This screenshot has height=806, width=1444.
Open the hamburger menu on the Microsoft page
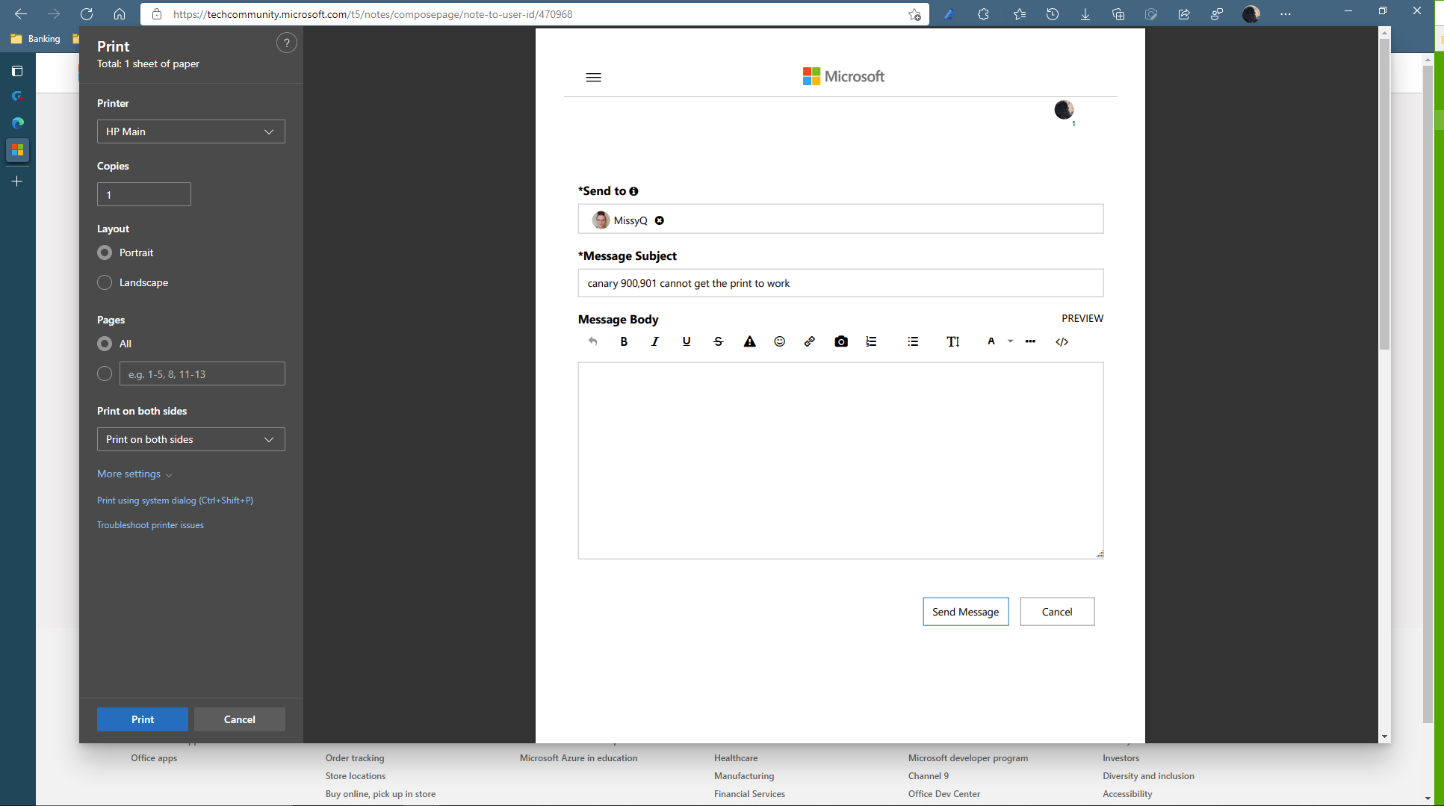594,77
